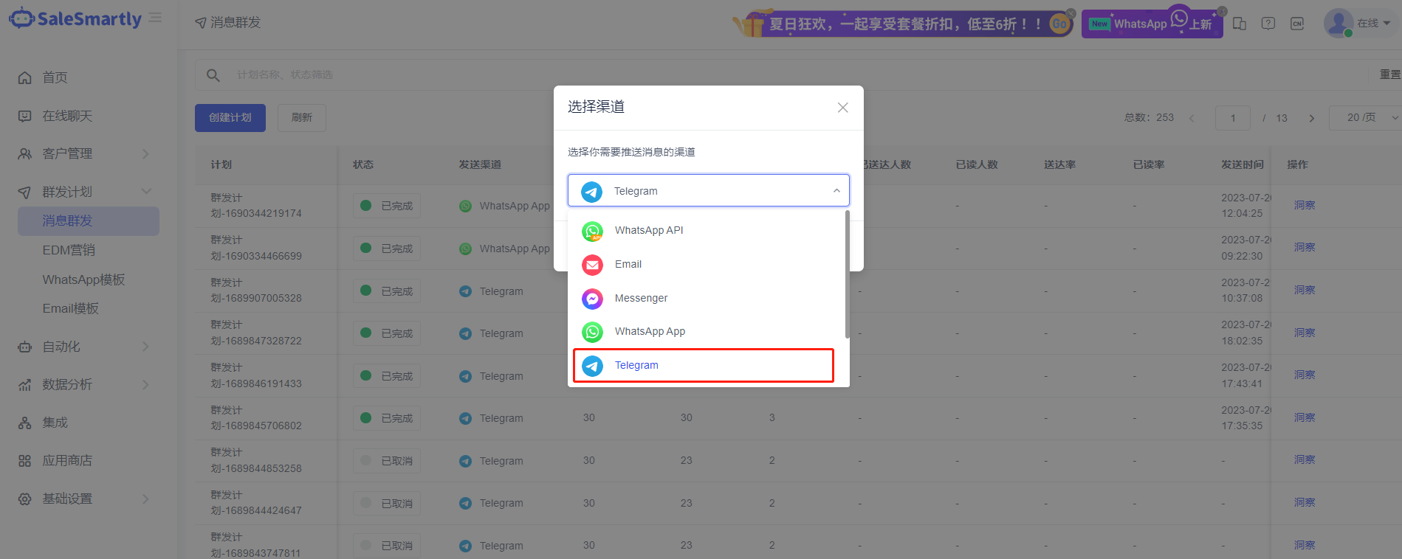Click the 创建计划 button
Viewport: 1402px width, 559px height.
[230, 118]
